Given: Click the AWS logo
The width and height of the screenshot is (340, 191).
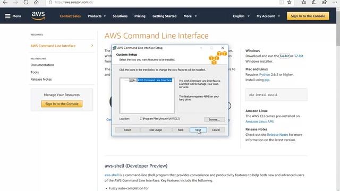Looking at the screenshot, I should (x=38, y=16).
